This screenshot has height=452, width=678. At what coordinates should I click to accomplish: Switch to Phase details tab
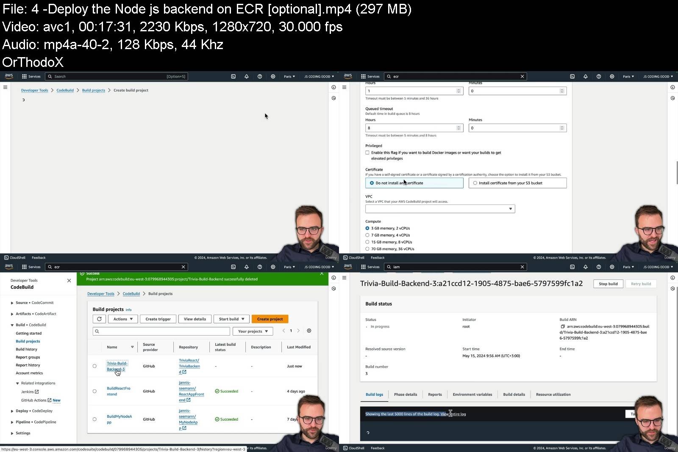406,394
